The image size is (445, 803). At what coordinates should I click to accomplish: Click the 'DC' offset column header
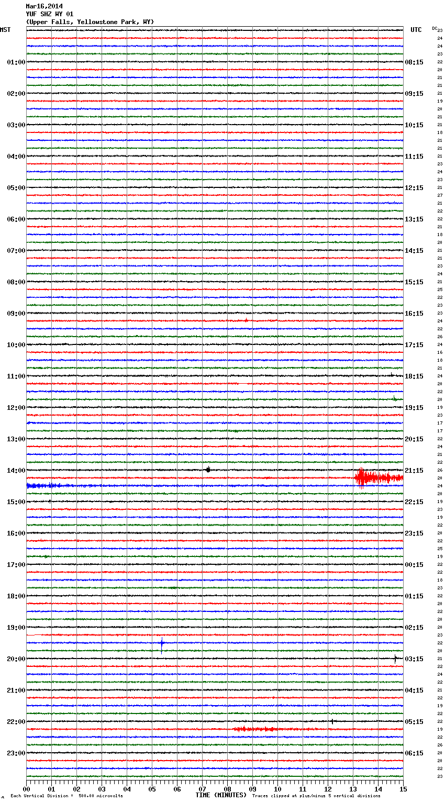tap(435, 28)
